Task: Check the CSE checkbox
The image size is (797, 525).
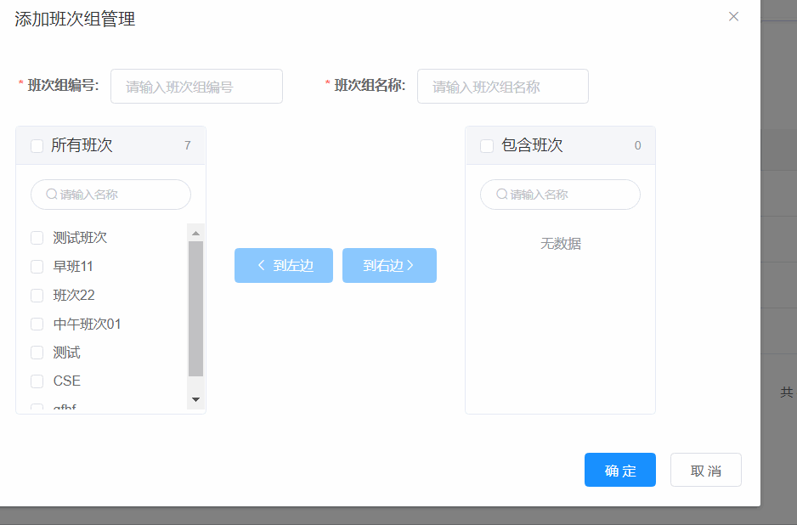Action: 37,381
